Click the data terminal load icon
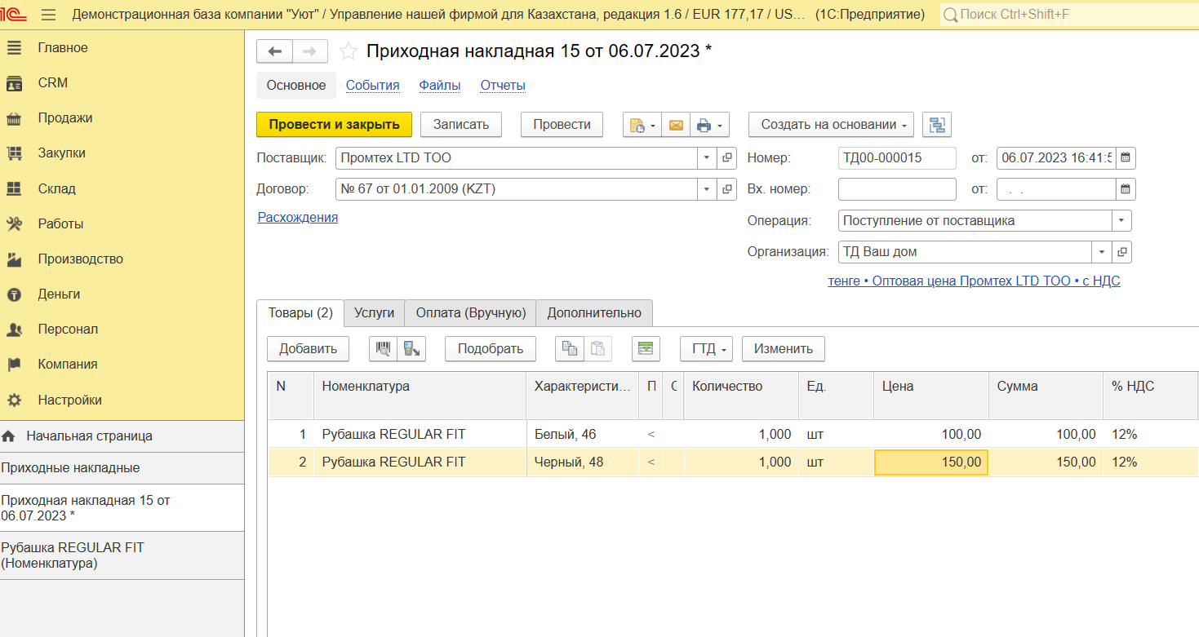Screen dimensions: 1199x637 [412, 348]
